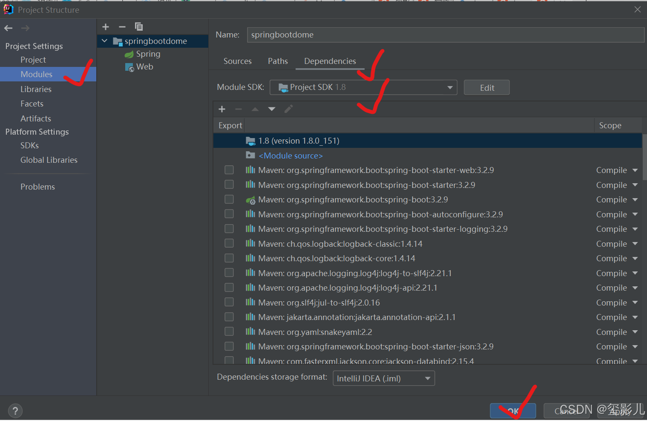Move dependency up arrow

255,109
